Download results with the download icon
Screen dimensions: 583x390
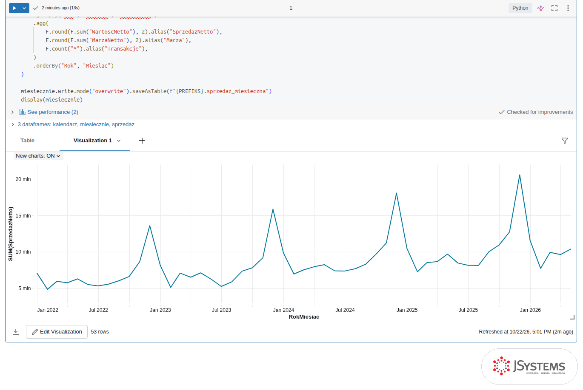(x=16, y=332)
